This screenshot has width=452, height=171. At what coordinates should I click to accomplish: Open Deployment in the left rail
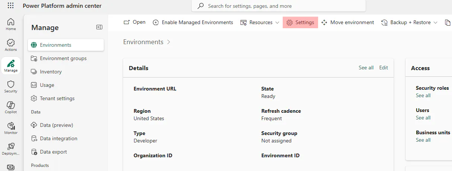(x=11, y=149)
